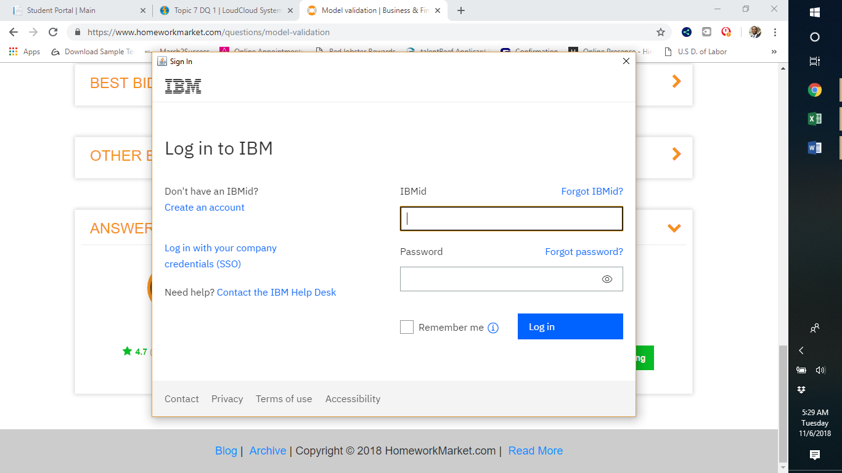
Task: Open the Chrome profile avatar
Action: (x=755, y=32)
